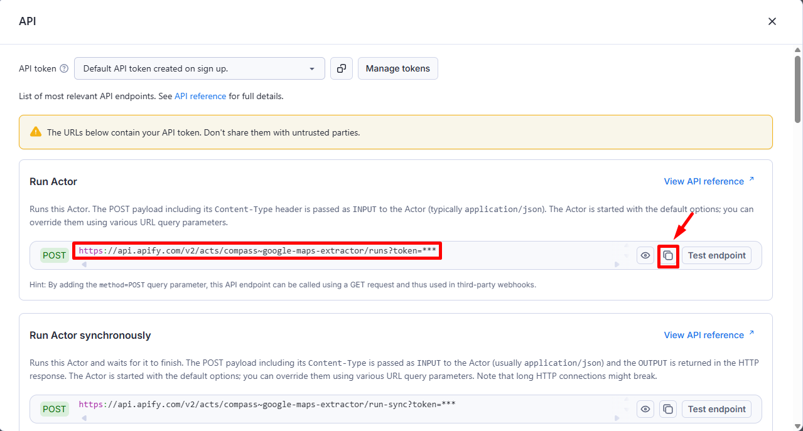803x431 pixels.
Task: Click the Manage tokens button
Action: pyautogui.click(x=397, y=68)
